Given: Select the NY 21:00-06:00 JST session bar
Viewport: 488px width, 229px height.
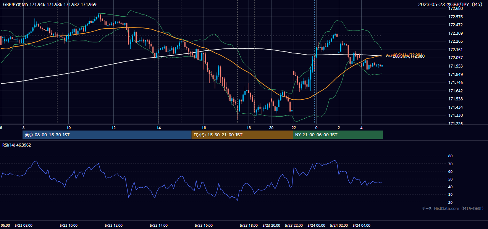Looking at the screenshot, I should [338, 135].
